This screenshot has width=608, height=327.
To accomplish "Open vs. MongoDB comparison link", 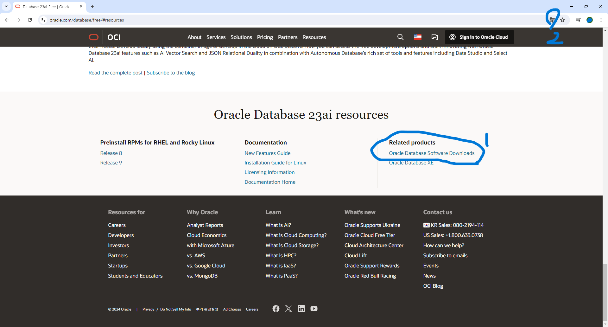I will tap(202, 276).
